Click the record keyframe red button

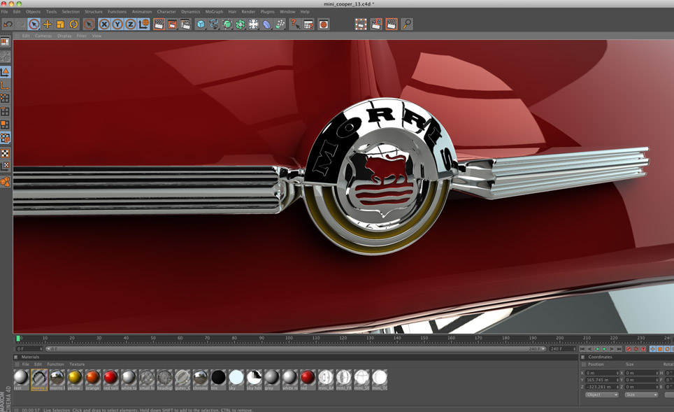(629, 349)
